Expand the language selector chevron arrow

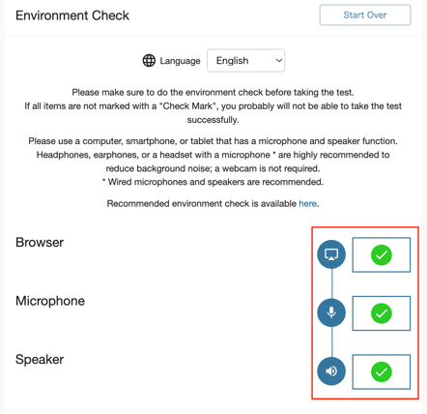[279, 61]
